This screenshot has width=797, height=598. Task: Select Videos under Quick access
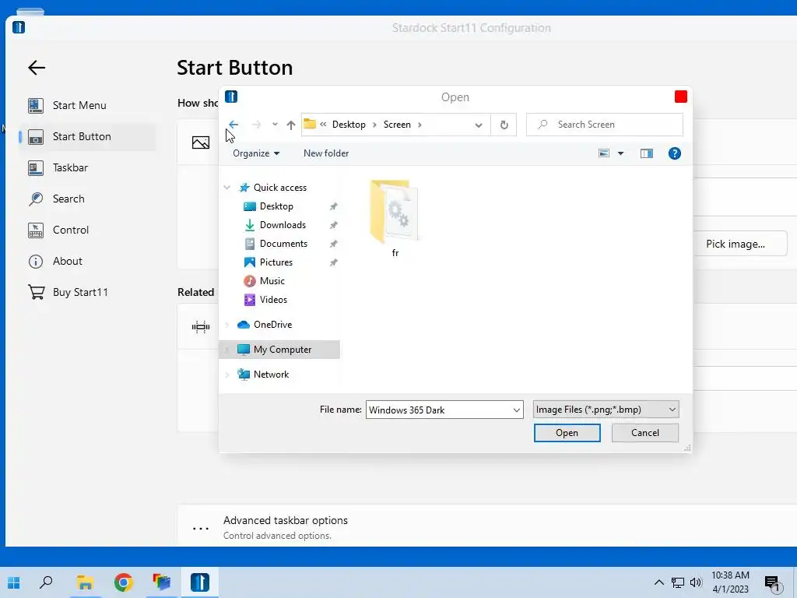click(273, 300)
